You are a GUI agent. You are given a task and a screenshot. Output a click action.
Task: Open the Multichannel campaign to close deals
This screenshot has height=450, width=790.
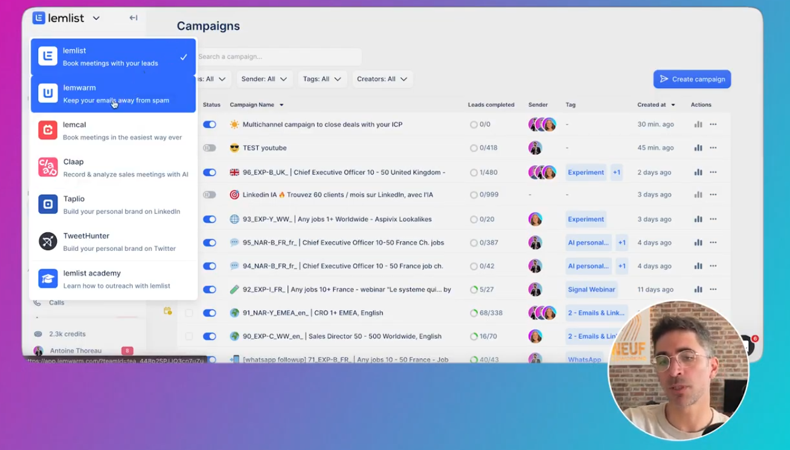(323, 124)
